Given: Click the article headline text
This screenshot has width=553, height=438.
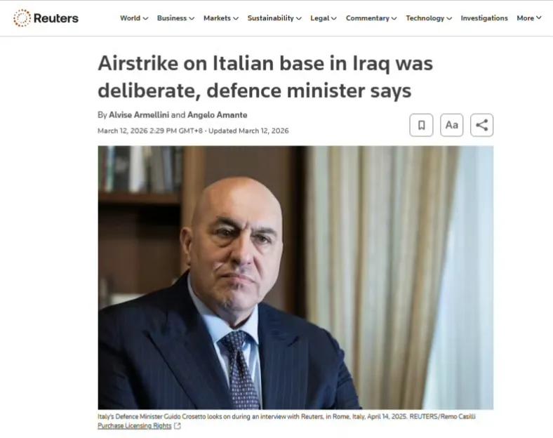Looking at the screenshot, I should pos(265,77).
